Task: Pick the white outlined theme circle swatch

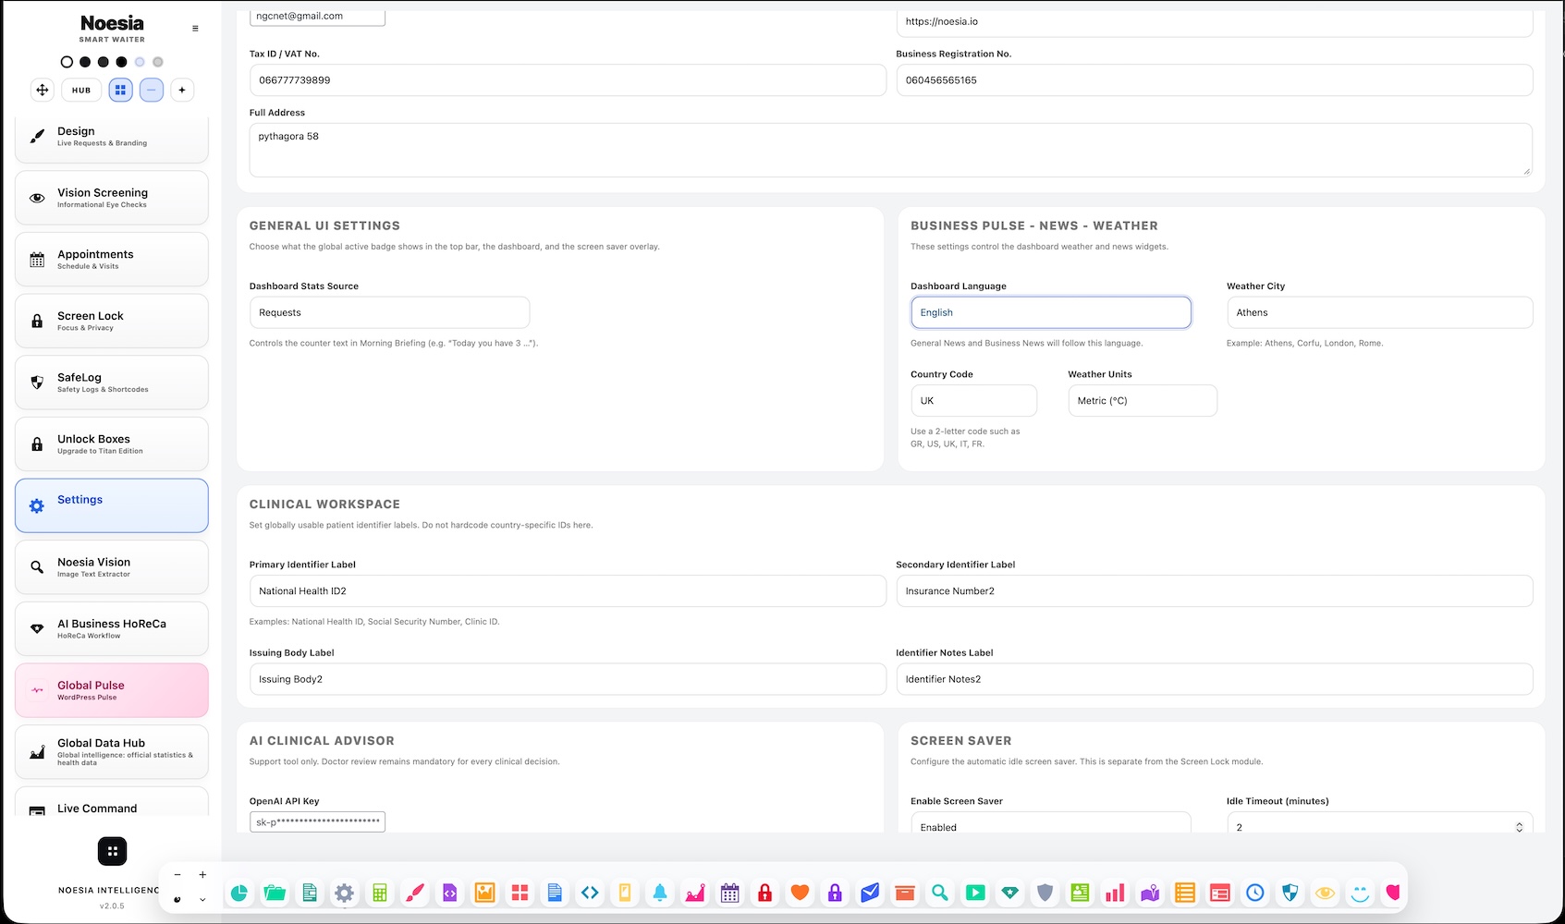Action: (67, 62)
